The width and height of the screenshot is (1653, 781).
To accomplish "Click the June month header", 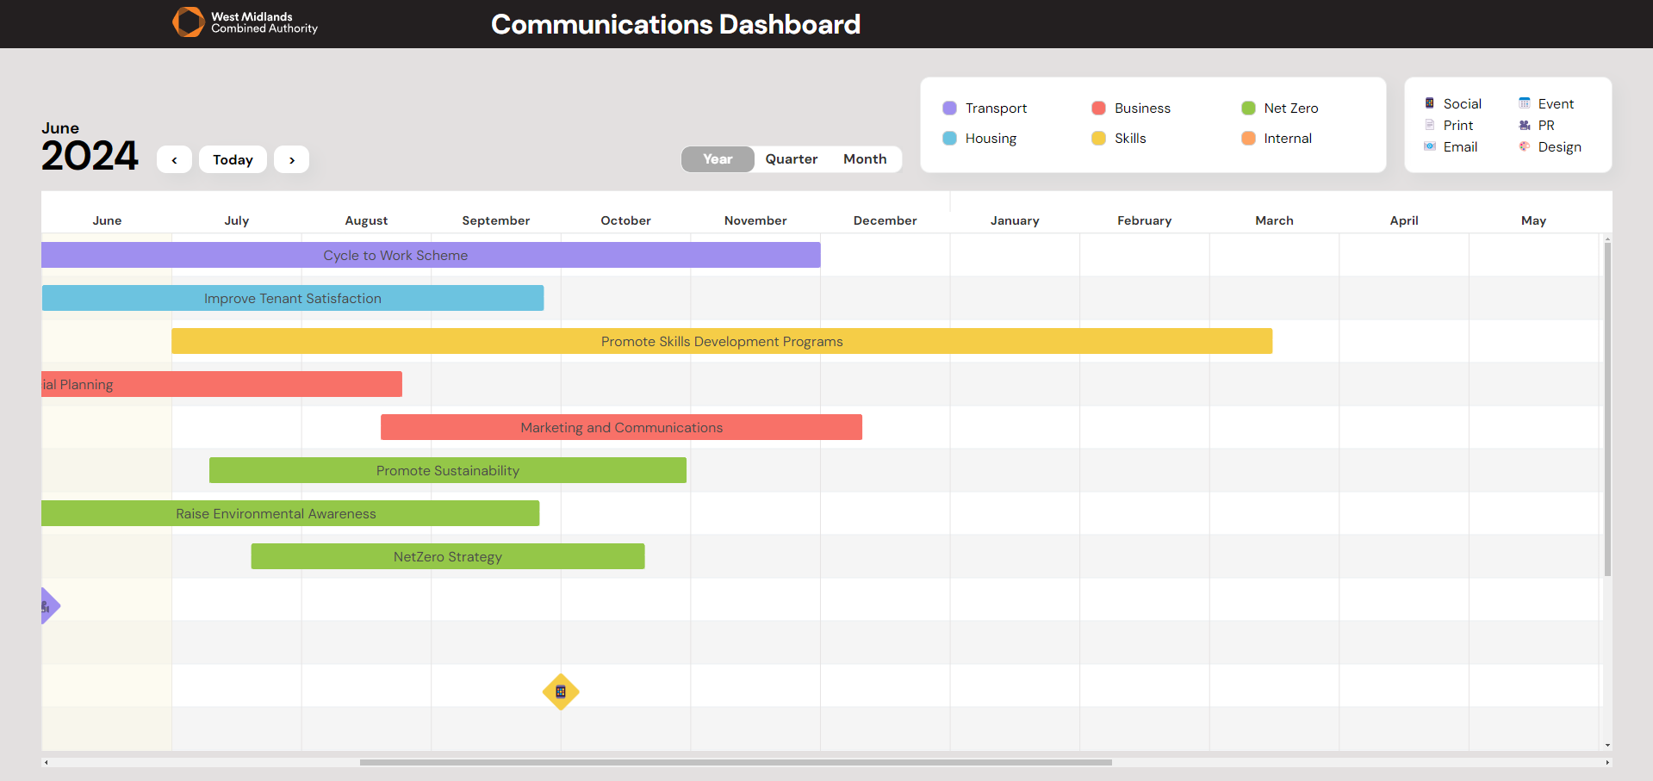I will point(107,220).
